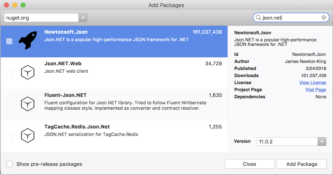The width and height of the screenshot is (333, 175).
Task: Select the Json.NET.Web package title
Action: coord(63,64)
